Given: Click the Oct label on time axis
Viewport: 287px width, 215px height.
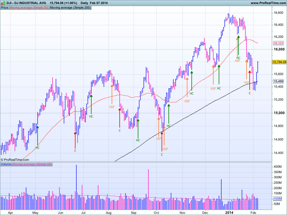Looking at the screenshot, I should [x=156, y=213].
